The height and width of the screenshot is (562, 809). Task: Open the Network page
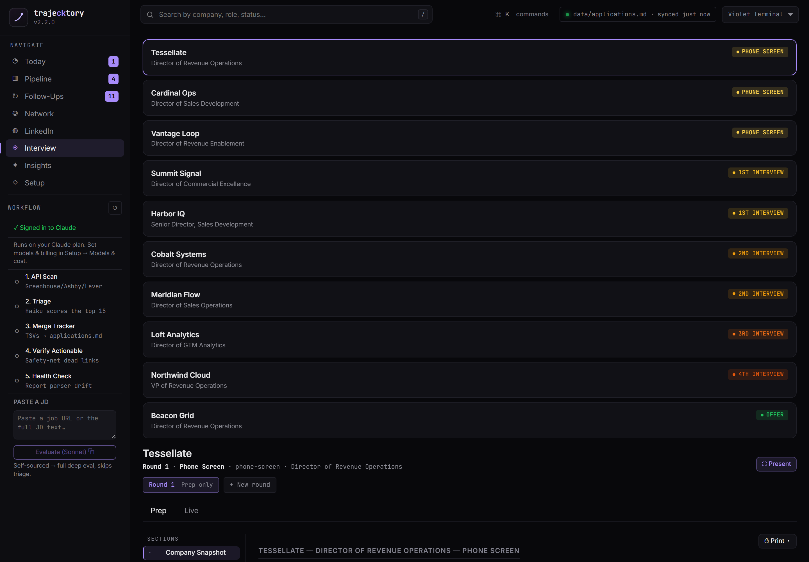point(65,114)
